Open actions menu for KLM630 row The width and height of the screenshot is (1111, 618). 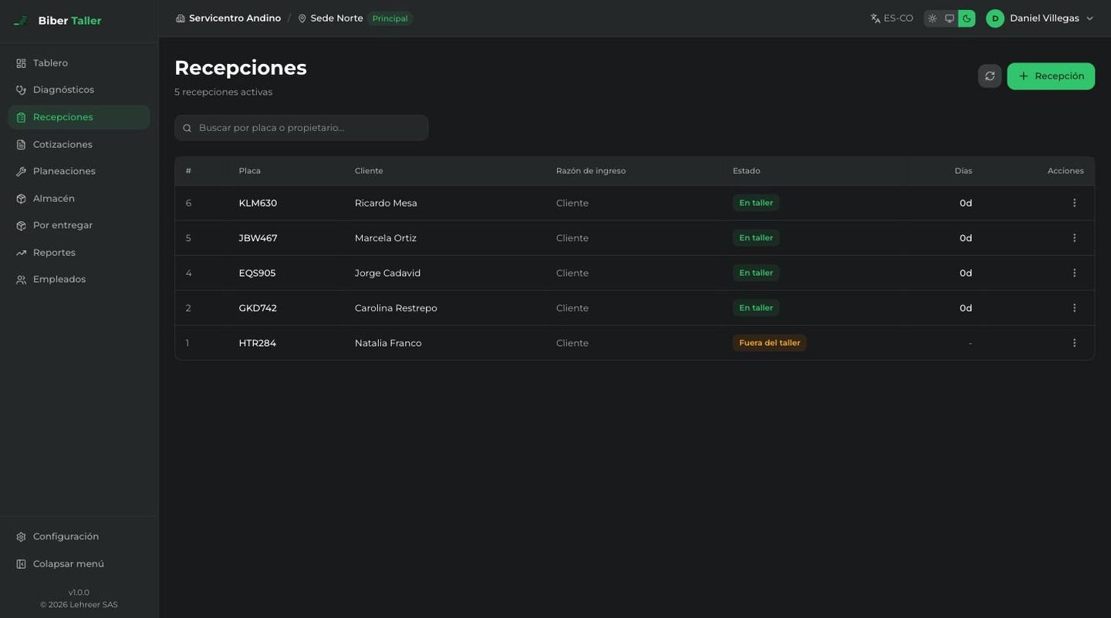(x=1074, y=203)
